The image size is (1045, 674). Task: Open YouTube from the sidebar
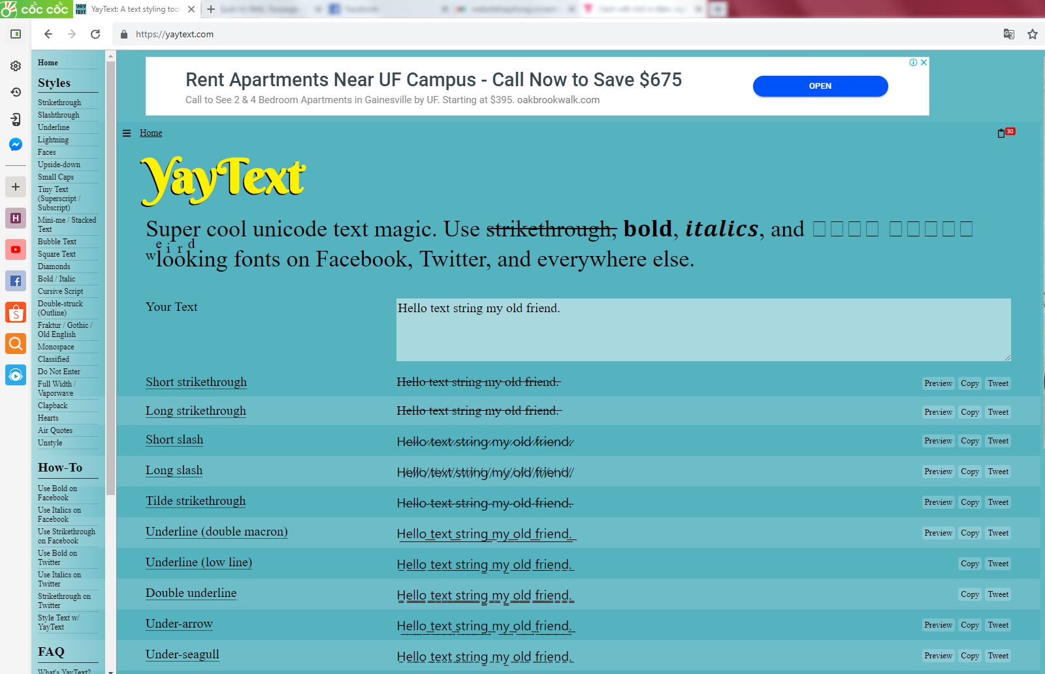tap(16, 249)
